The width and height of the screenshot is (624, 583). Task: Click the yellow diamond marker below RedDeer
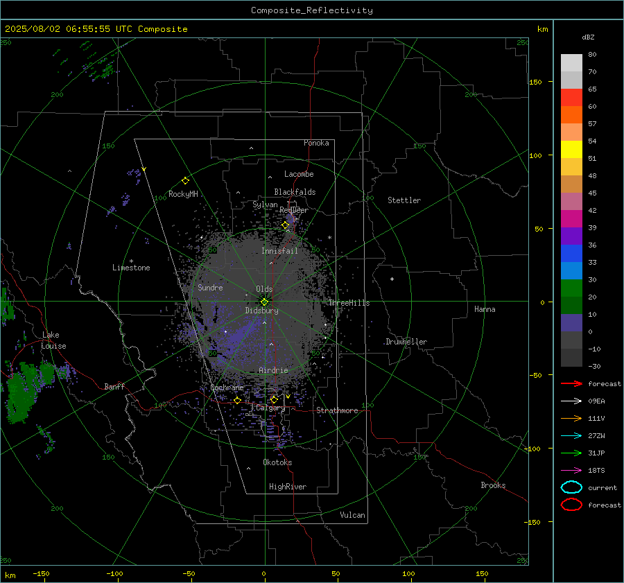click(286, 225)
